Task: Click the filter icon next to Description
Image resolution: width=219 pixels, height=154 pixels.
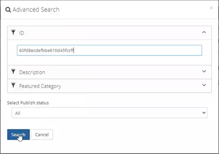Action: [x=14, y=72]
